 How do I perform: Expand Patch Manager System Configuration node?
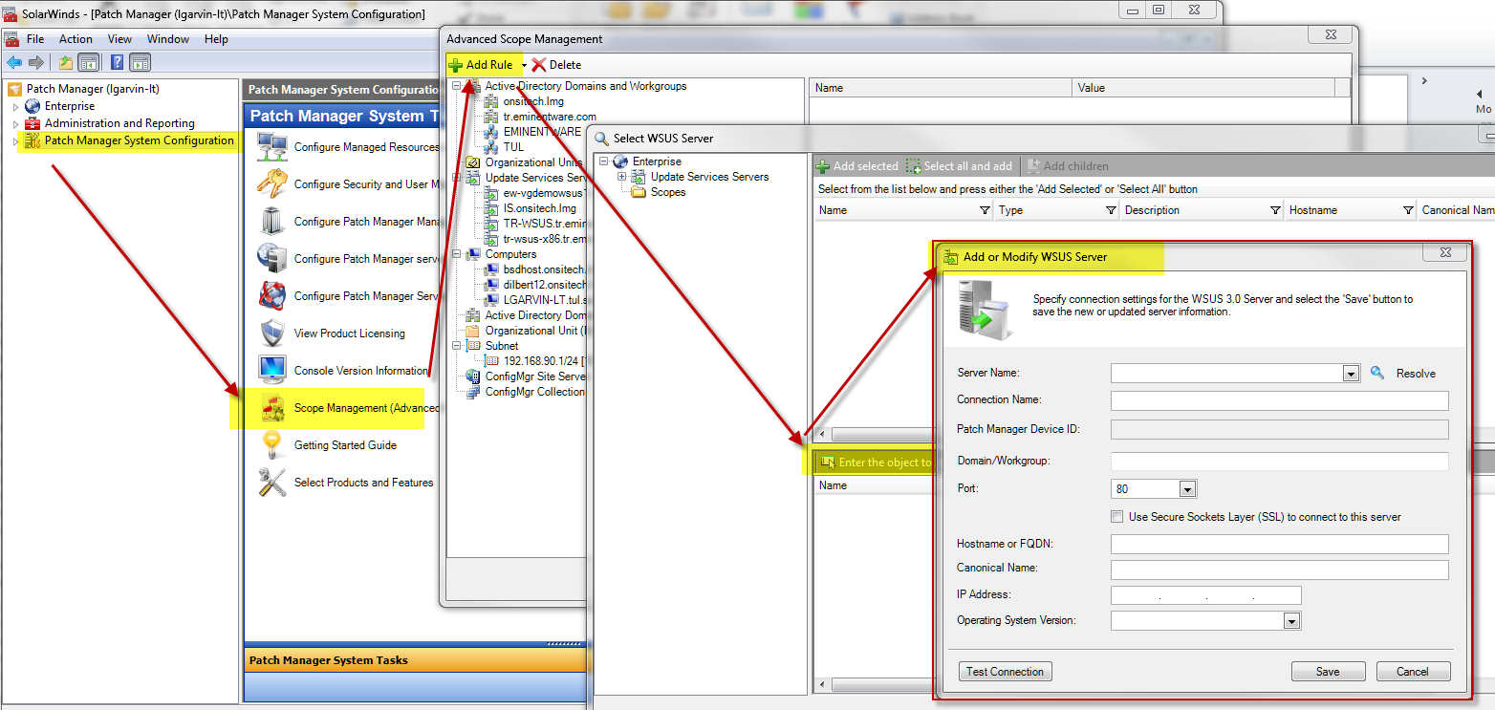click(15, 141)
